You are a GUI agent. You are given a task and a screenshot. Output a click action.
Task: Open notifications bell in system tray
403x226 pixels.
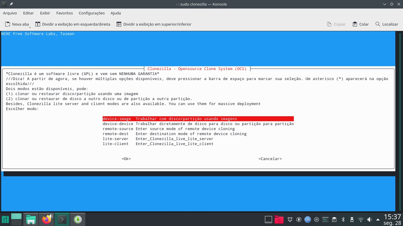point(290,220)
